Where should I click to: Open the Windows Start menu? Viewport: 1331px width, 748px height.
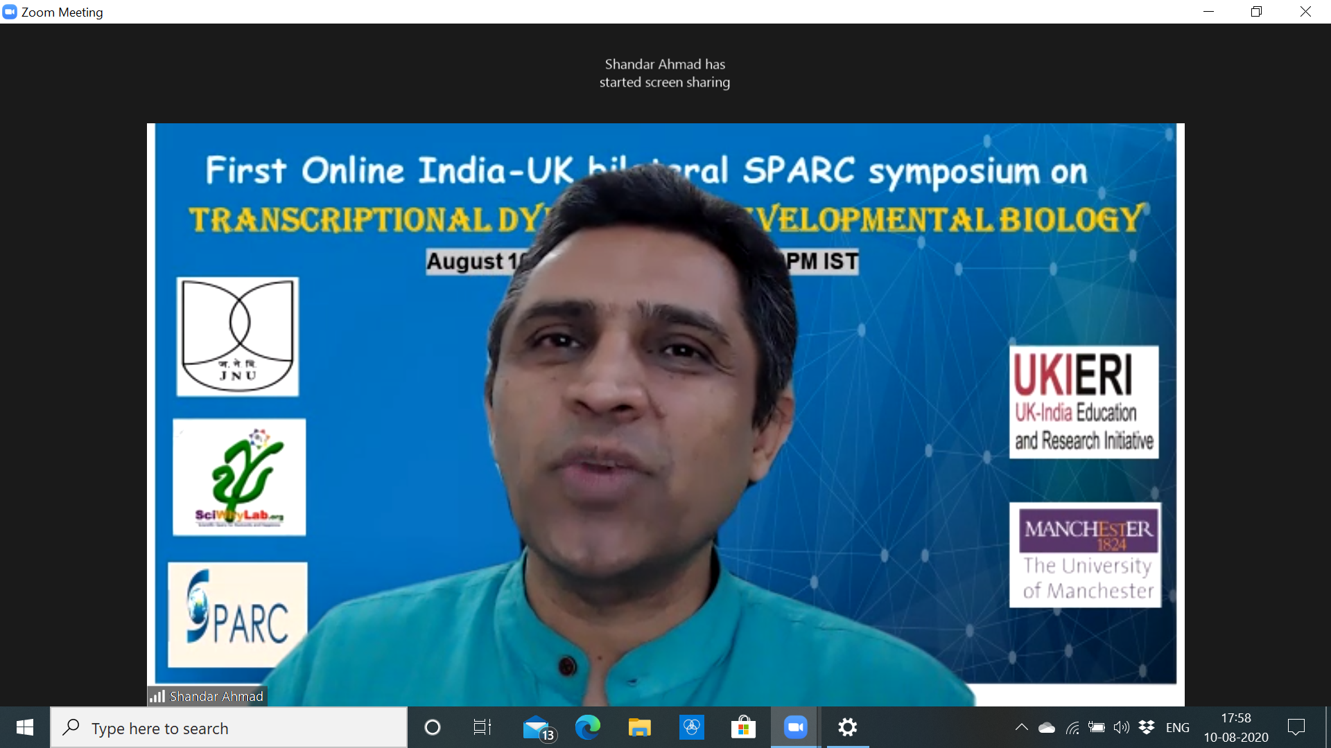[25, 727]
